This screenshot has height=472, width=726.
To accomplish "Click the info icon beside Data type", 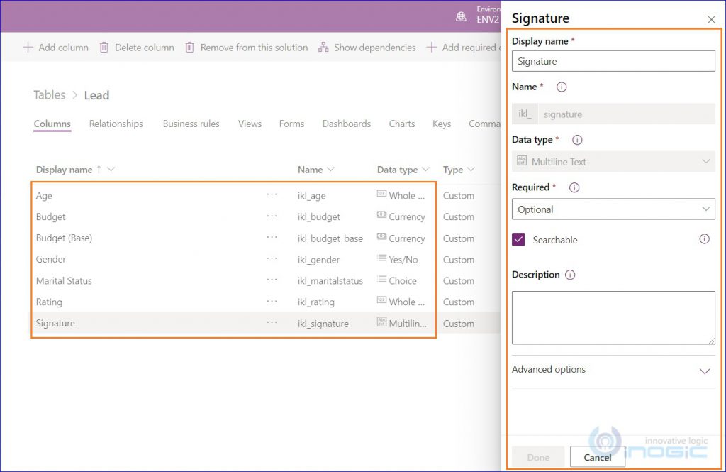I will pyautogui.click(x=577, y=141).
